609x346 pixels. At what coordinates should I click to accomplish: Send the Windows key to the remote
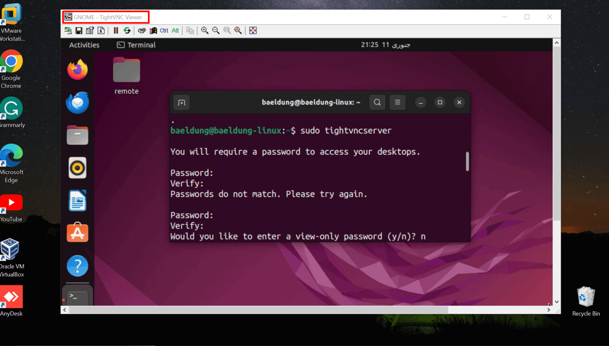coord(153,31)
